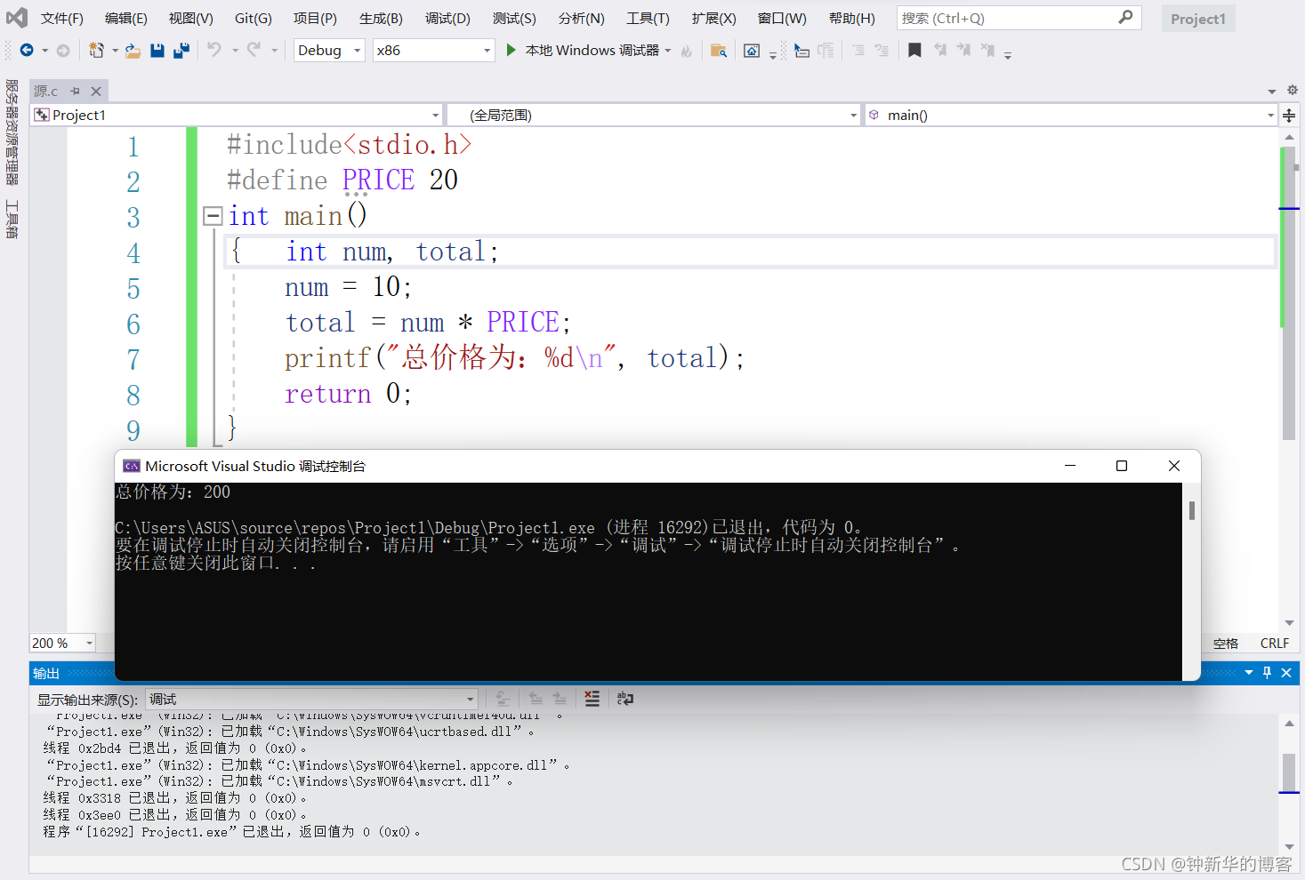Screen dimensions: 1305x880
Task: Auto-hide the 输出 panel with pin icon
Action: pyautogui.click(x=1268, y=673)
